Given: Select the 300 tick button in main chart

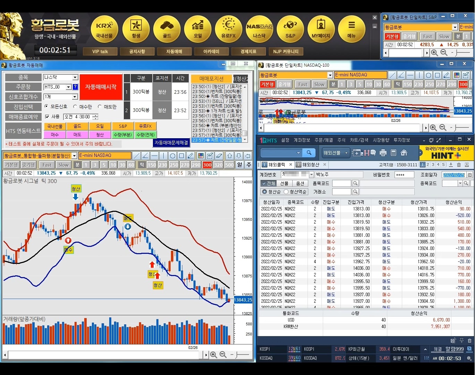Looking at the screenshot, I should [207, 165].
